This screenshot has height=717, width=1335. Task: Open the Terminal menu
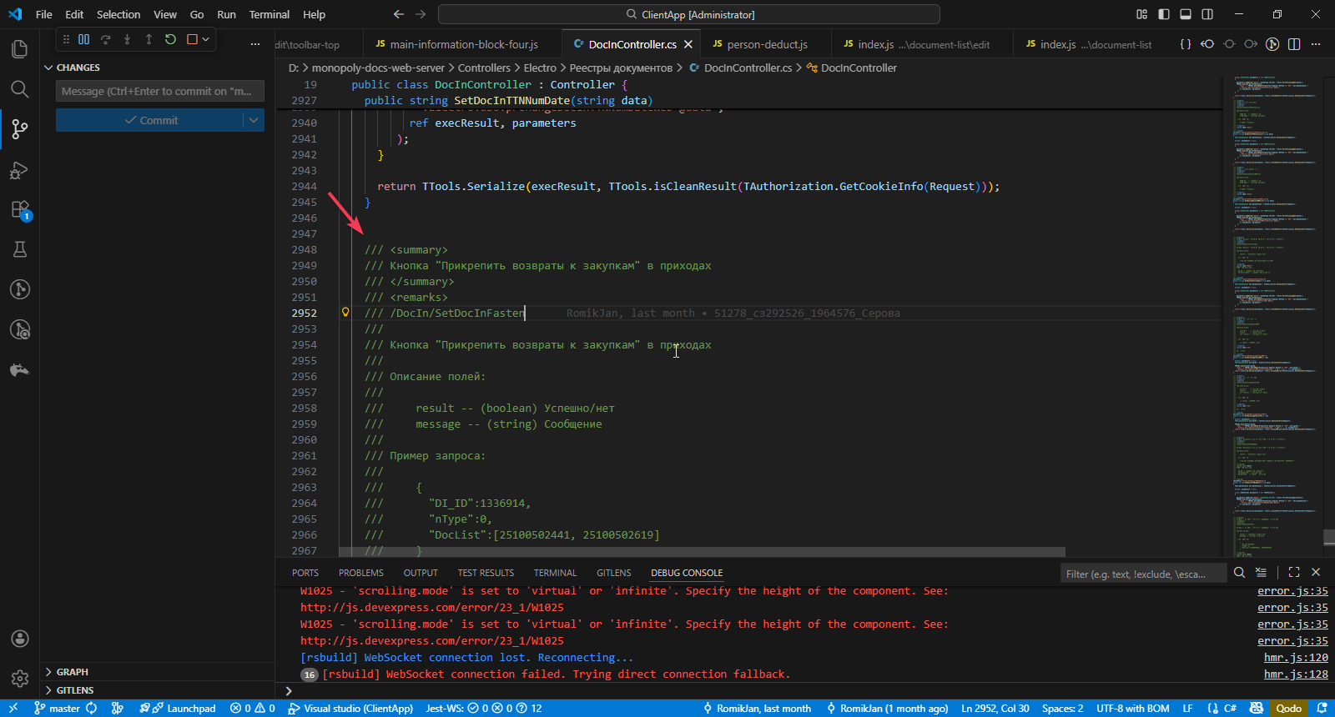(269, 14)
